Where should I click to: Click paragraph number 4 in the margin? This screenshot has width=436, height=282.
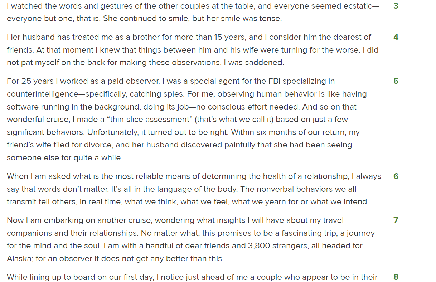[396, 37]
